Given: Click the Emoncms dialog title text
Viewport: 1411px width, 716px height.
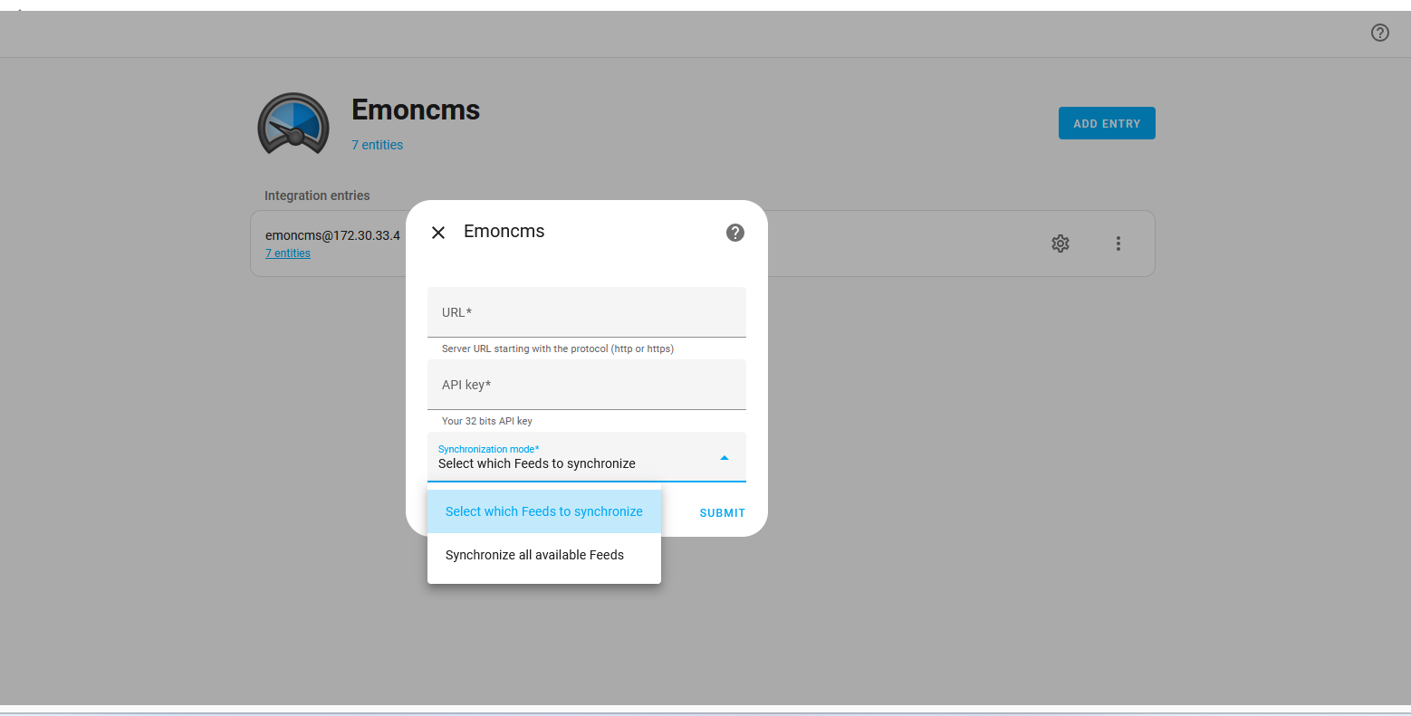Looking at the screenshot, I should pyautogui.click(x=504, y=232).
